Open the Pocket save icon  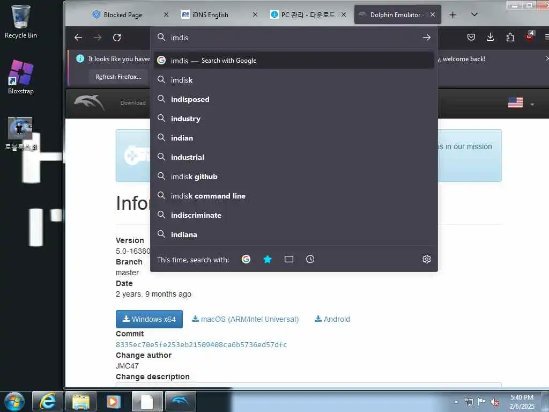pyautogui.click(x=471, y=37)
